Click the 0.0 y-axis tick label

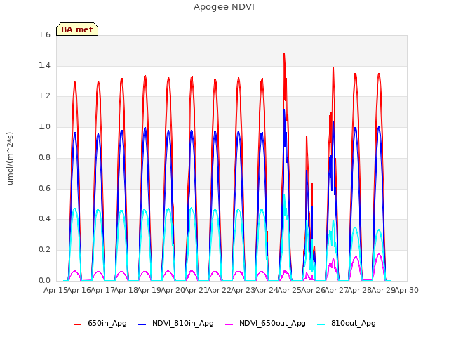coord(44,280)
